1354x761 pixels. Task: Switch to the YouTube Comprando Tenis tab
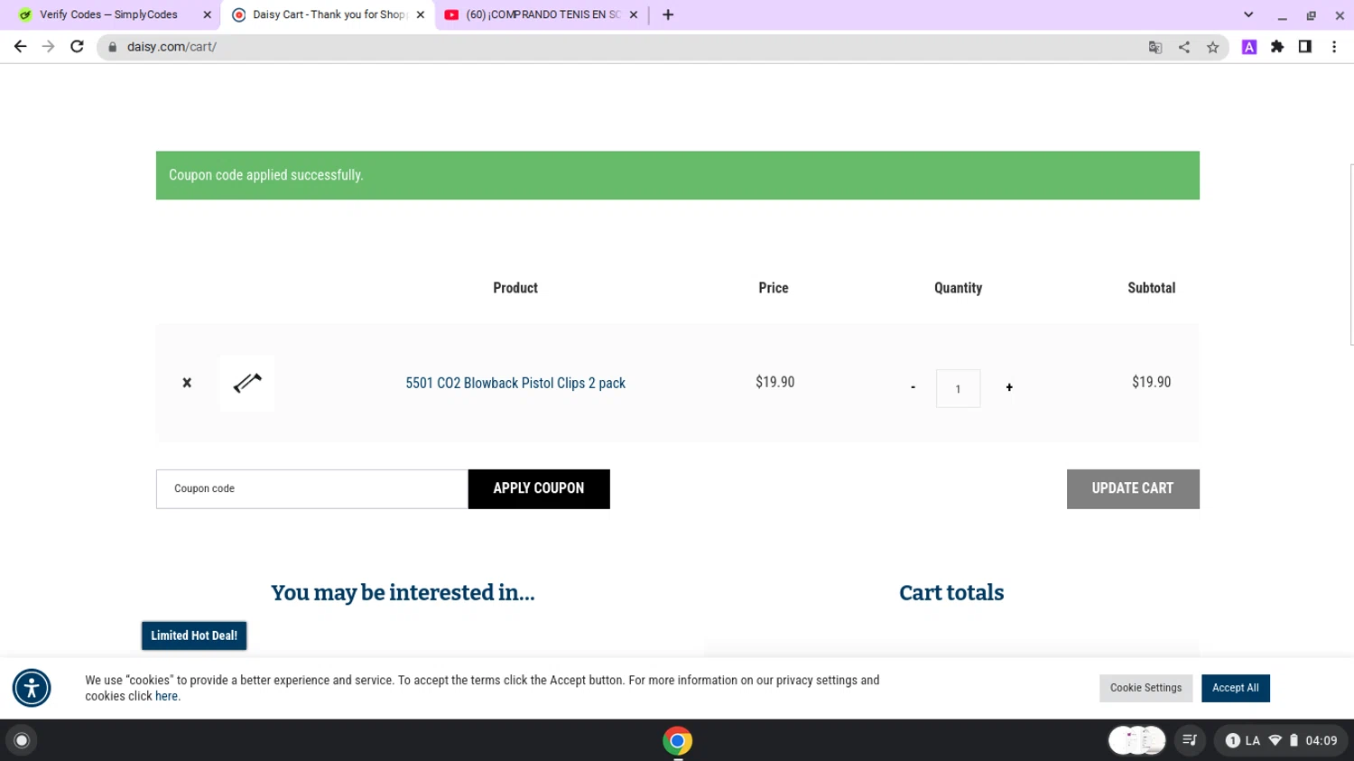click(542, 14)
